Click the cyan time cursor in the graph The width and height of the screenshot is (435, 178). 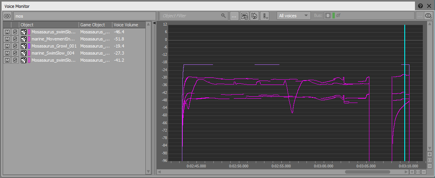[405, 93]
